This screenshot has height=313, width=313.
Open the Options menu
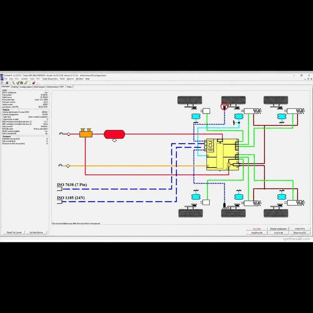(x=70, y=79)
